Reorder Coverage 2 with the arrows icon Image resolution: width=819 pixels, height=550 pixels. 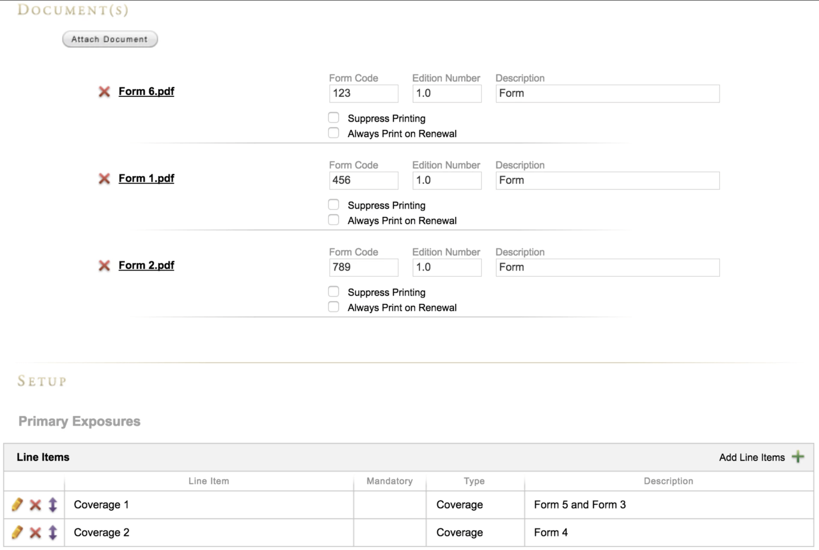click(53, 532)
